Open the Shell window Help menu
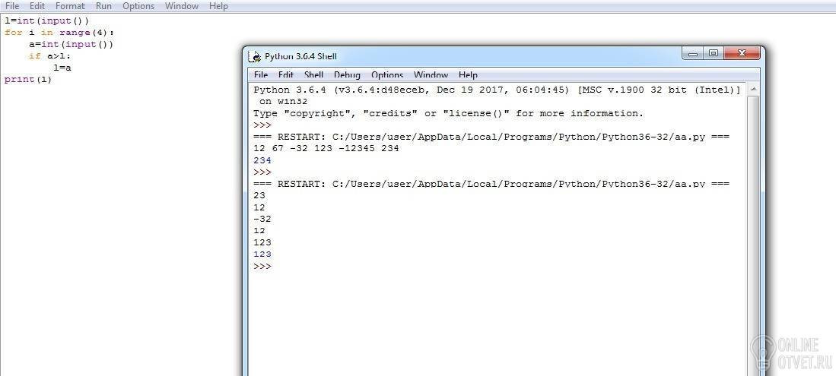The image size is (836, 376). click(468, 74)
